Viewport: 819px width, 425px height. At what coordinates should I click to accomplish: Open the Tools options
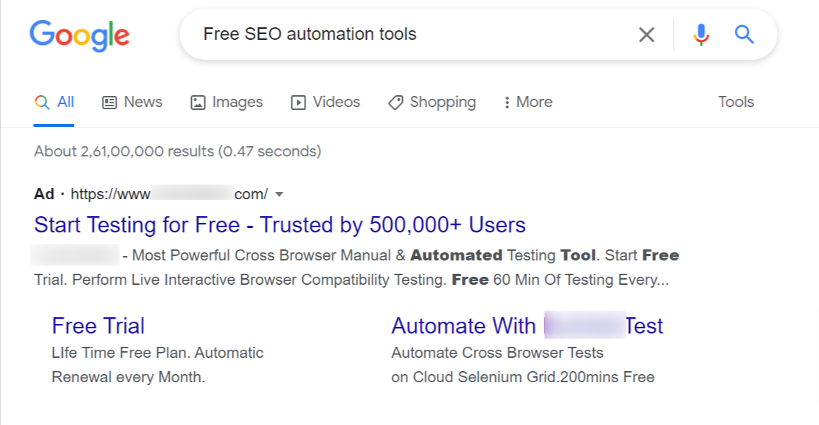736,102
